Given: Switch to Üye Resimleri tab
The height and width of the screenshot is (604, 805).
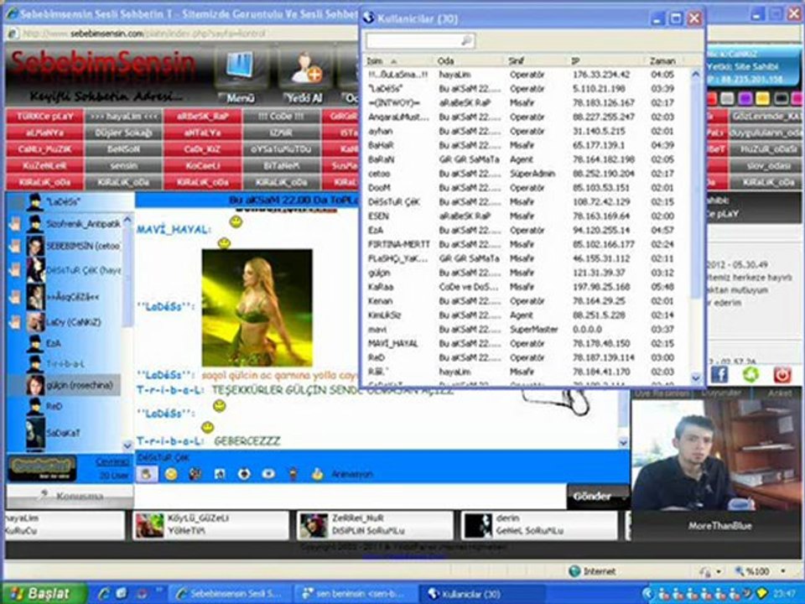Looking at the screenshot, I should (662, 393).
